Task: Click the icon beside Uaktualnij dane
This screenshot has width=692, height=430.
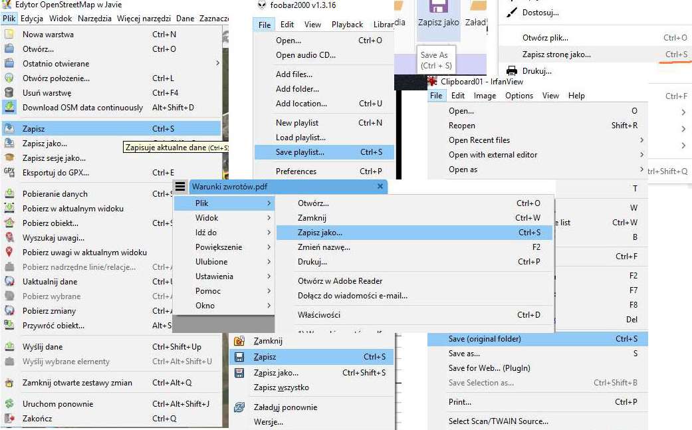Action: (x=9, y=281)
